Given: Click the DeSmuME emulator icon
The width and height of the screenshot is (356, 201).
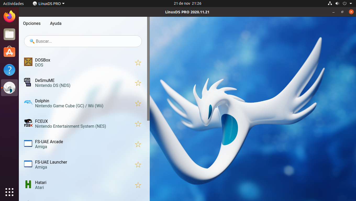Looking at the screenshot, I should coord(27,82).
